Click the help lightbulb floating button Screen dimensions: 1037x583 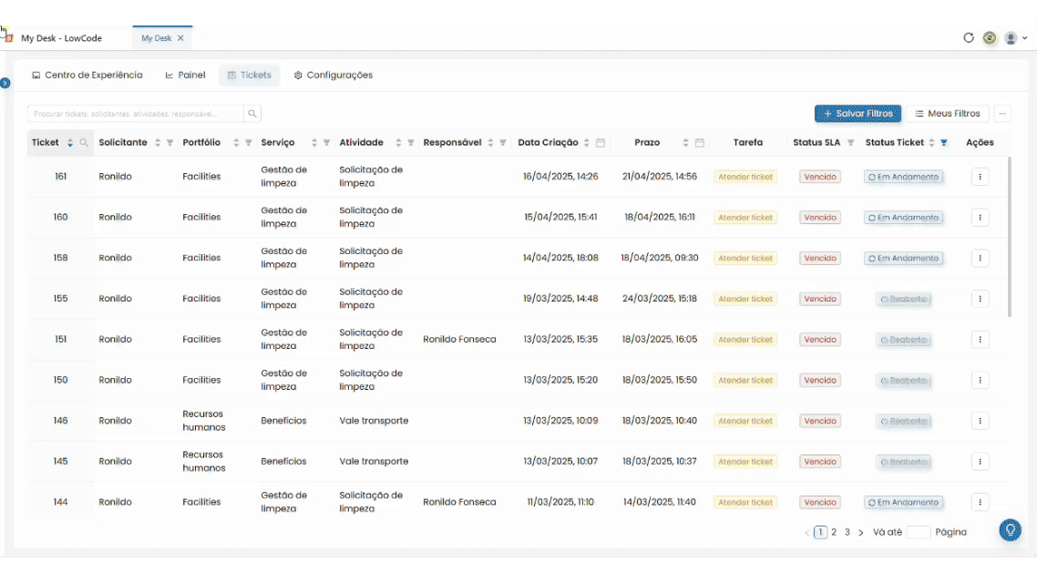tap(1010, 530)
